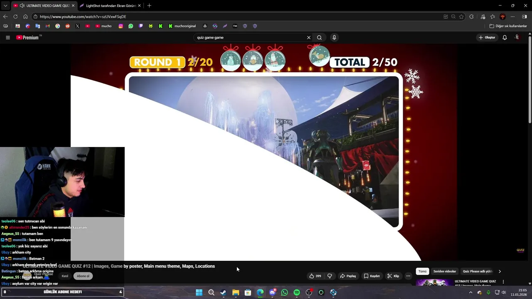Show hidden system tray icons chevron
The width and height of the screenshot is (532, 299).
coord(470,292)
